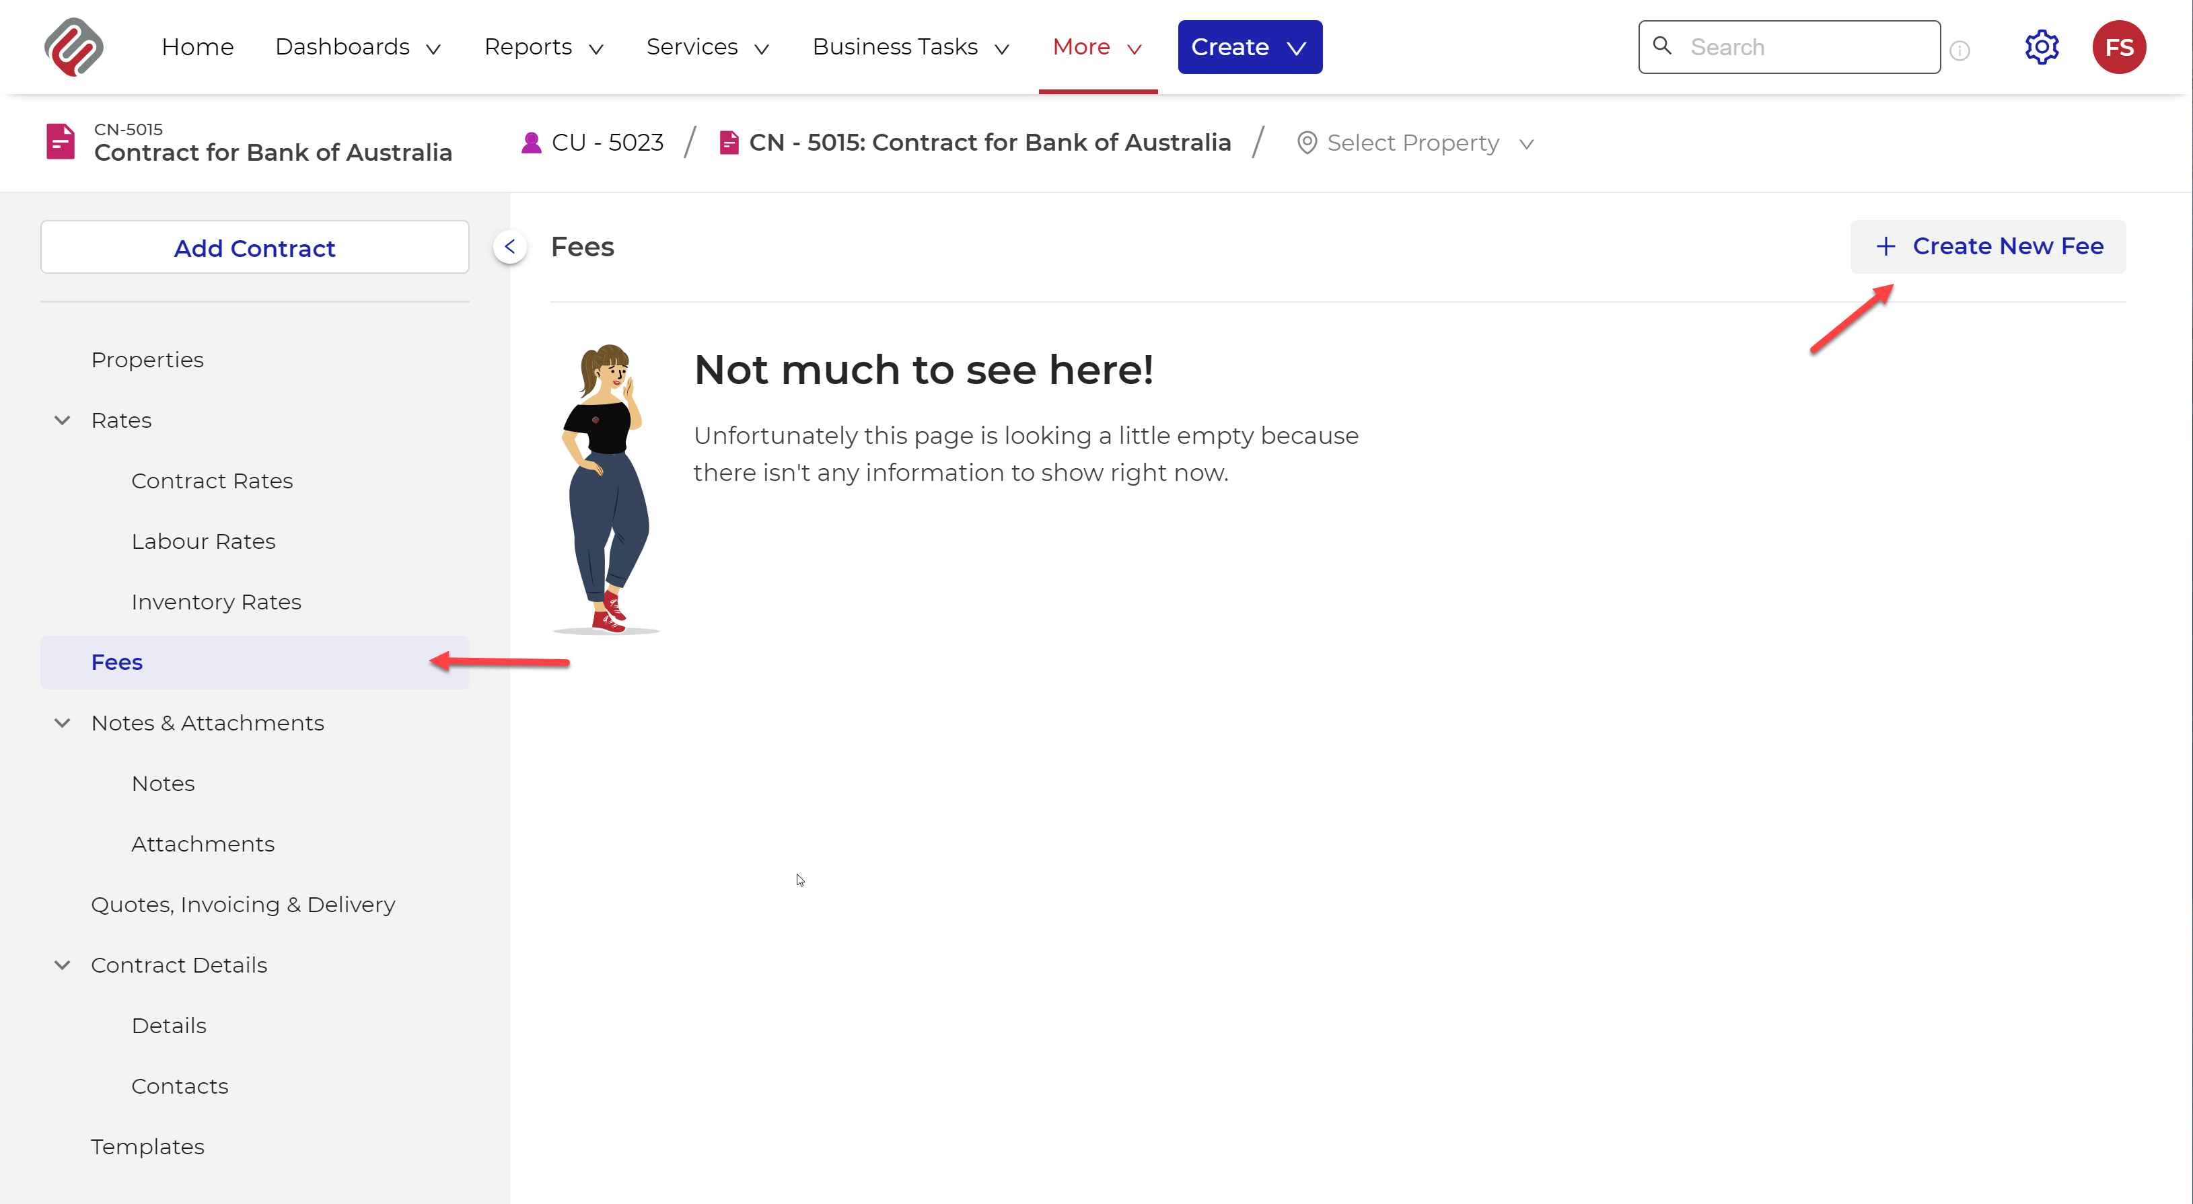Collapse the sidebar with arrow button
Viewport: 2193px width, 1204px height.
pyautogui.click(x=510, y=247)
